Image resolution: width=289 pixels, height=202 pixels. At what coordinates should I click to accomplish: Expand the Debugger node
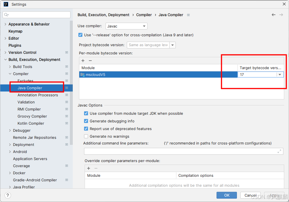pyautogui.click(x=10, y=130)
